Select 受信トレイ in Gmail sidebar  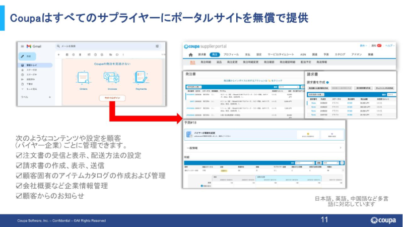pyautogui.click(x=35, y=66)
